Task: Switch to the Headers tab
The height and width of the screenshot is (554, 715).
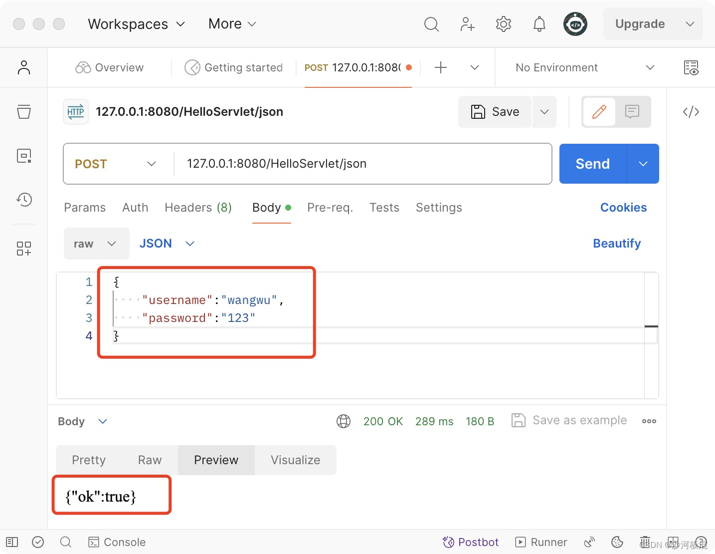Action: click(197, 208)
